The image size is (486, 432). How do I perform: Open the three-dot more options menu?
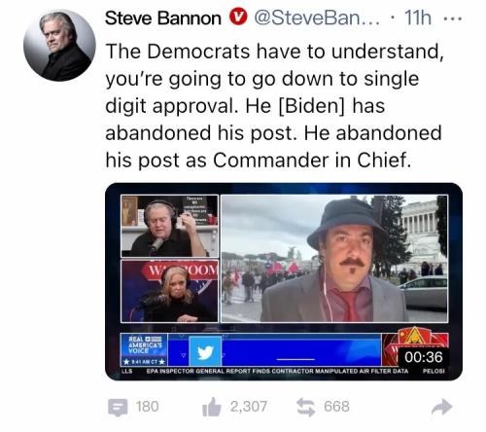(452, 18)
